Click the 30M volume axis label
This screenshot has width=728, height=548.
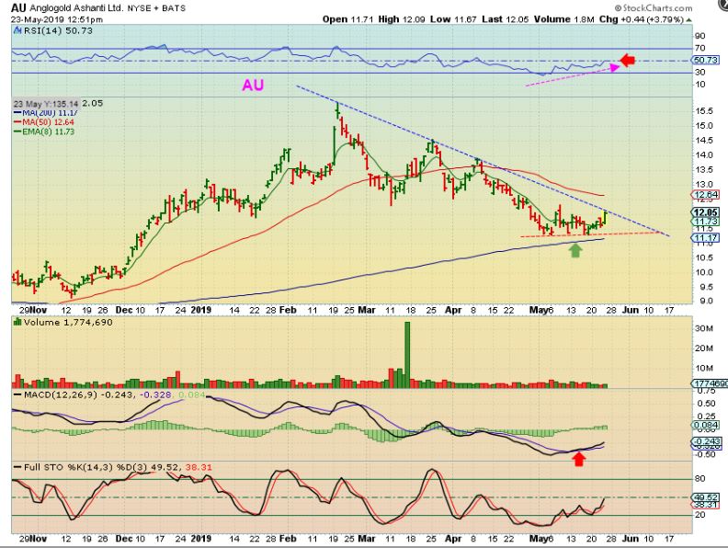(x=704, y=329)
